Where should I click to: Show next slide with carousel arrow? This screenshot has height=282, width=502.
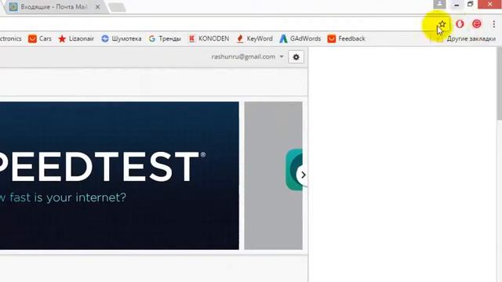tap(303, 175)
